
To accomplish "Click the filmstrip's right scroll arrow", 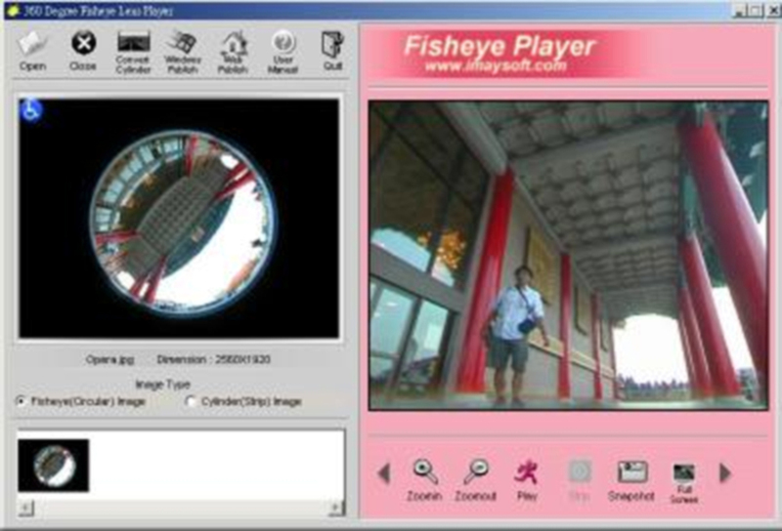I will pyautogui.click(x=336, y=509).
